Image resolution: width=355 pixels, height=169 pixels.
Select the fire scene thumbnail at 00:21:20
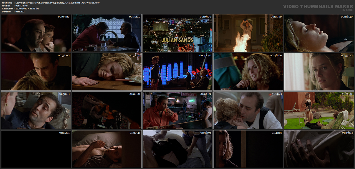(x=248, y=33)
